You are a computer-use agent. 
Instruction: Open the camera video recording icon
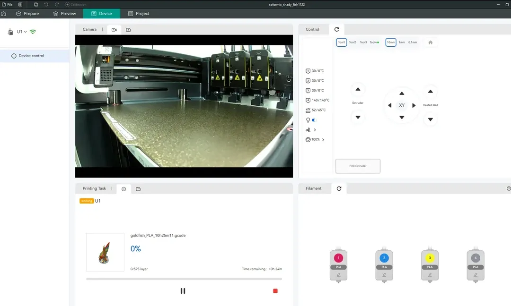114,30
